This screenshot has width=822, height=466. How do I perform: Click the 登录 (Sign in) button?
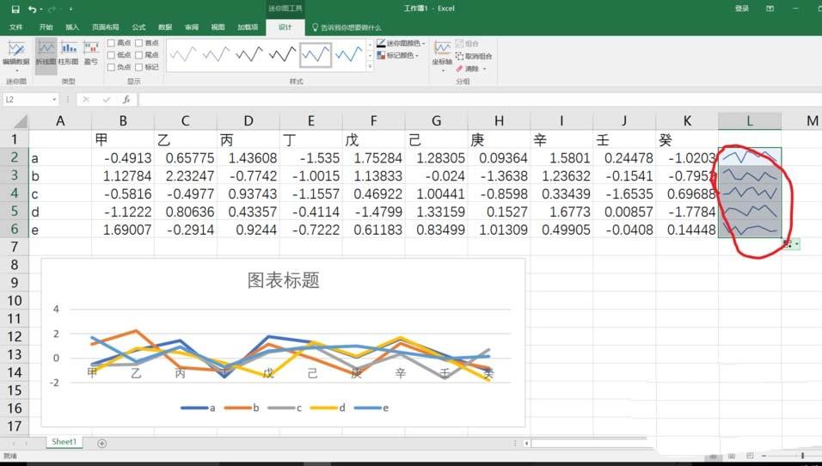click(x=741, y=9)
